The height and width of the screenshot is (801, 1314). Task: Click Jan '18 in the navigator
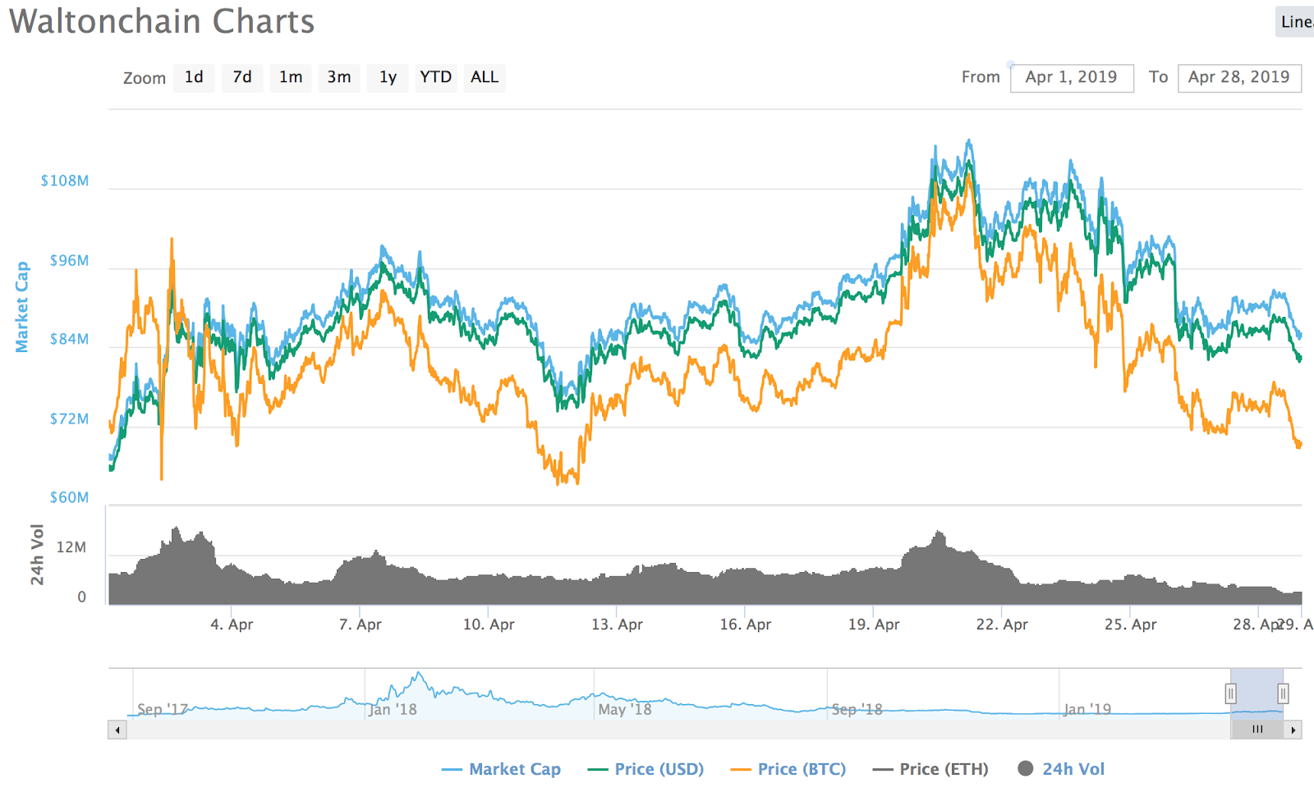(393, 710)
